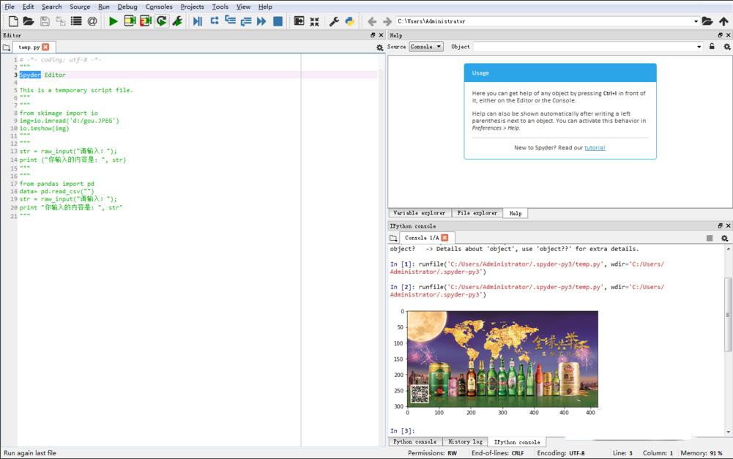
Task: Open a file using the toolbar folder icon
Action: [x=29, y=21]
